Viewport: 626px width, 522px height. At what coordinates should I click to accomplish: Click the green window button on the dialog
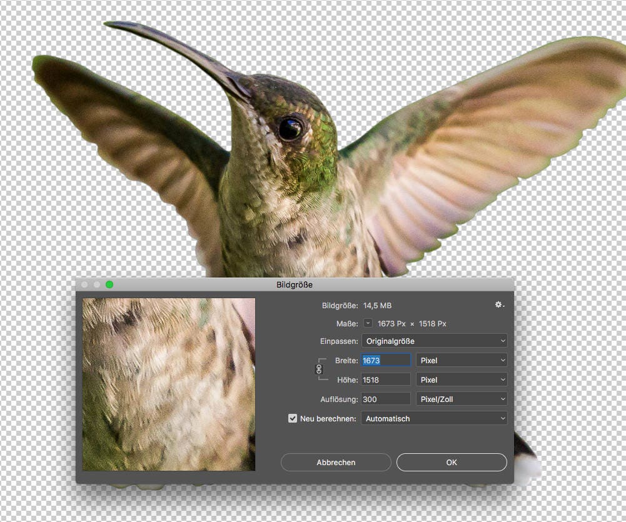pos(109,284)
